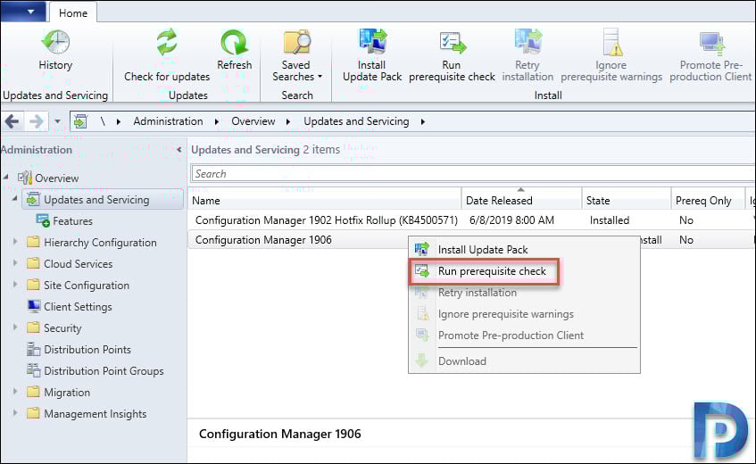Select Updates and Servicing in the breadcrumb
Screen dimensions: 756x464
point(356,121)
